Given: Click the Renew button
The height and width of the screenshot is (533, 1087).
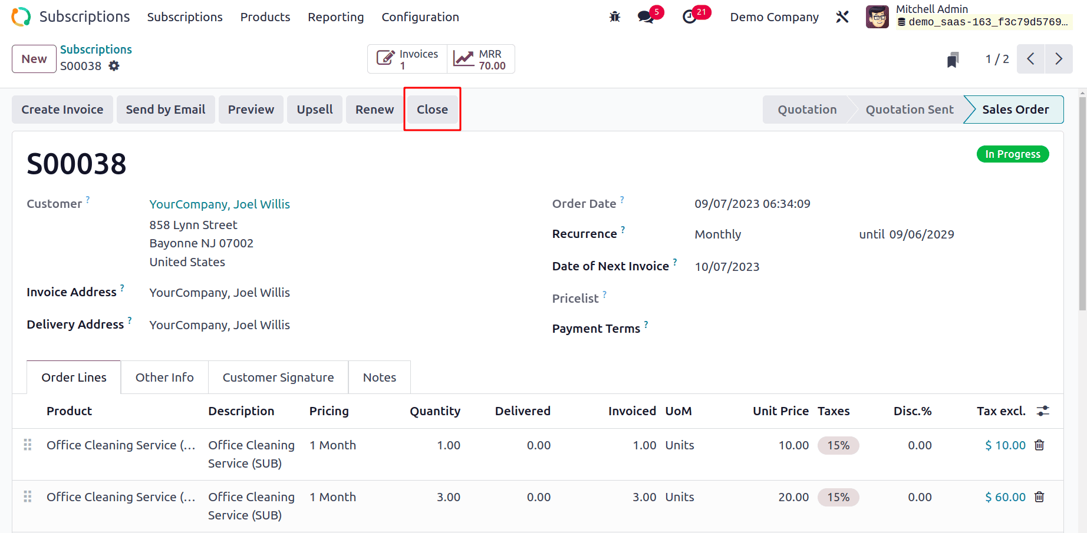Looking at the screenshot, I should (374, 110).
